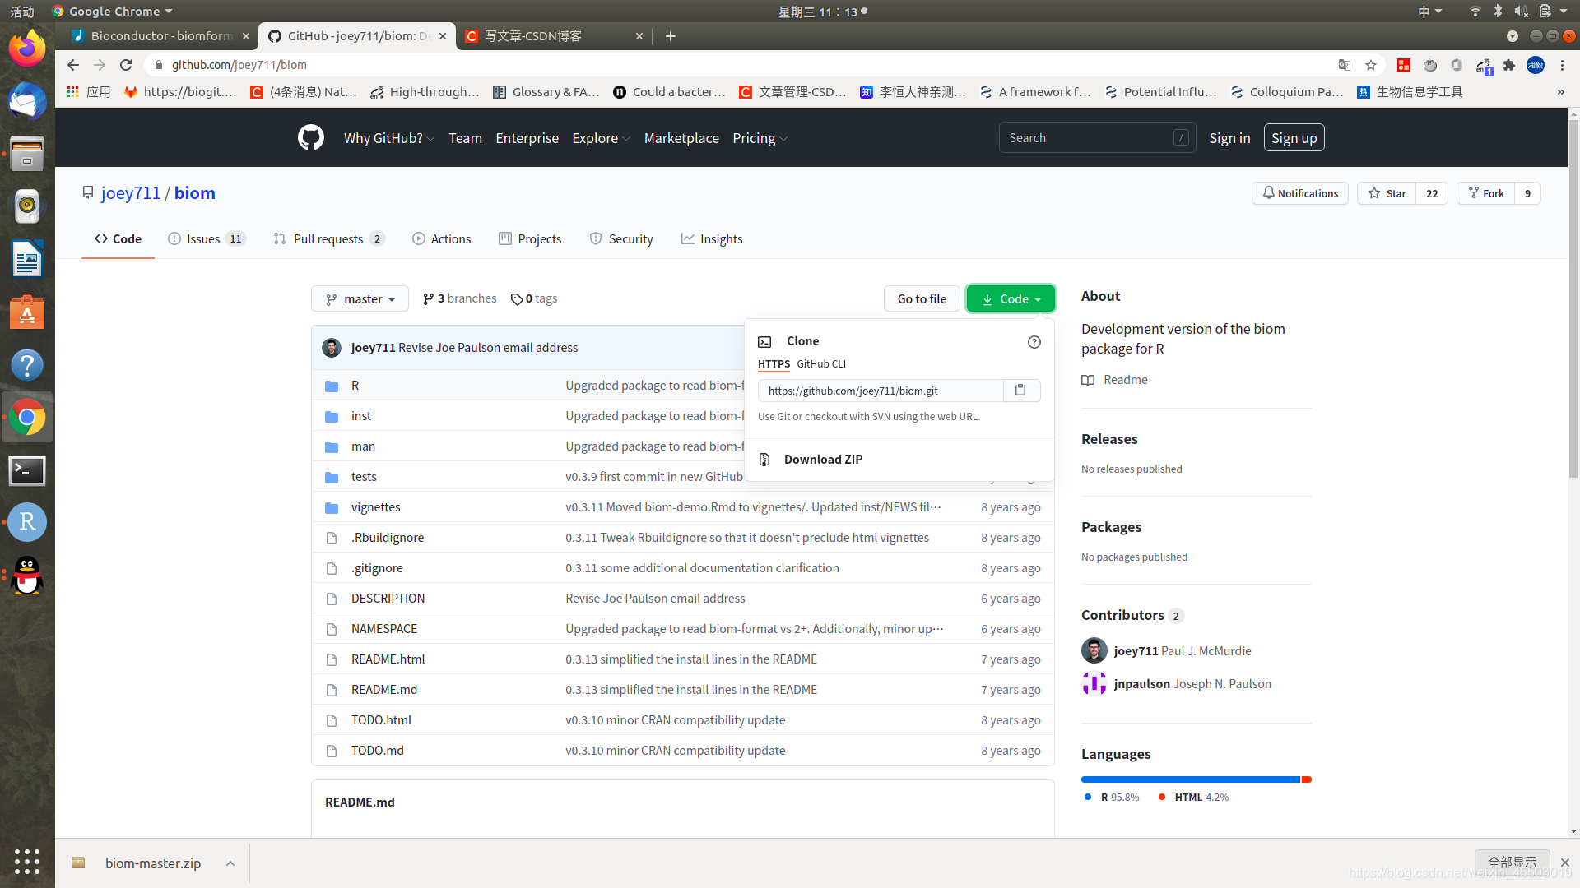Viewport: 1580px width, 888px height.
Task: Bookmark the page with the star icon
Action: (1371, 65)
